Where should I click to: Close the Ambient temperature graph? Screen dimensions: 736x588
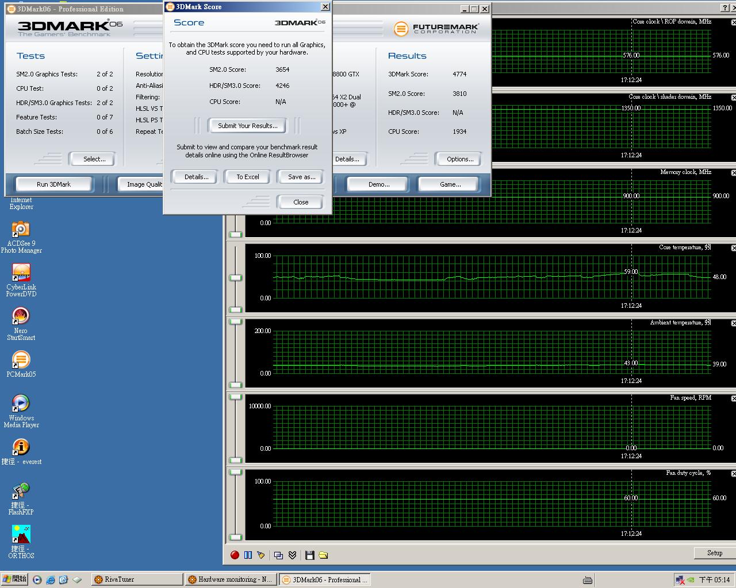click(x=734, y=323)
